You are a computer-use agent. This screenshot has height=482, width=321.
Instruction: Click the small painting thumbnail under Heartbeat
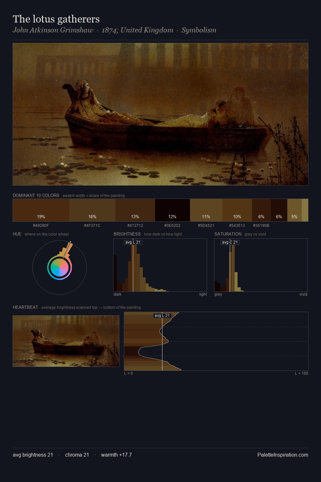(66, 341)
